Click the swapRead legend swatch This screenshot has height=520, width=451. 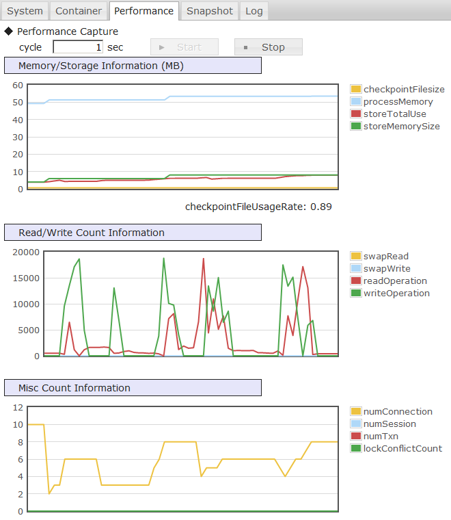(x=355, y=257)
